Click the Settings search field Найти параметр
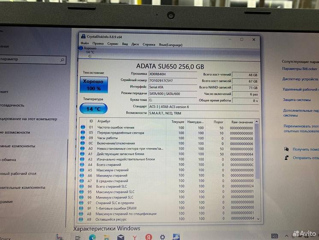Viewport: 319px width, 240px height. coord(32,59)
